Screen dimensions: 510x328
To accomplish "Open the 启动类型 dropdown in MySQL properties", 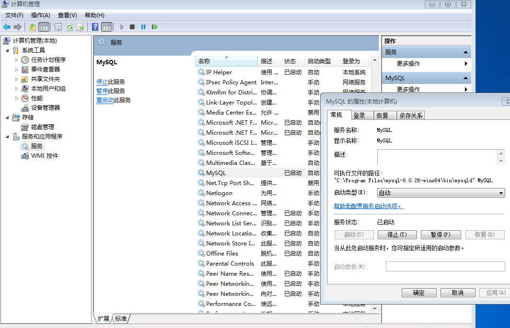I will coord(441,193).
